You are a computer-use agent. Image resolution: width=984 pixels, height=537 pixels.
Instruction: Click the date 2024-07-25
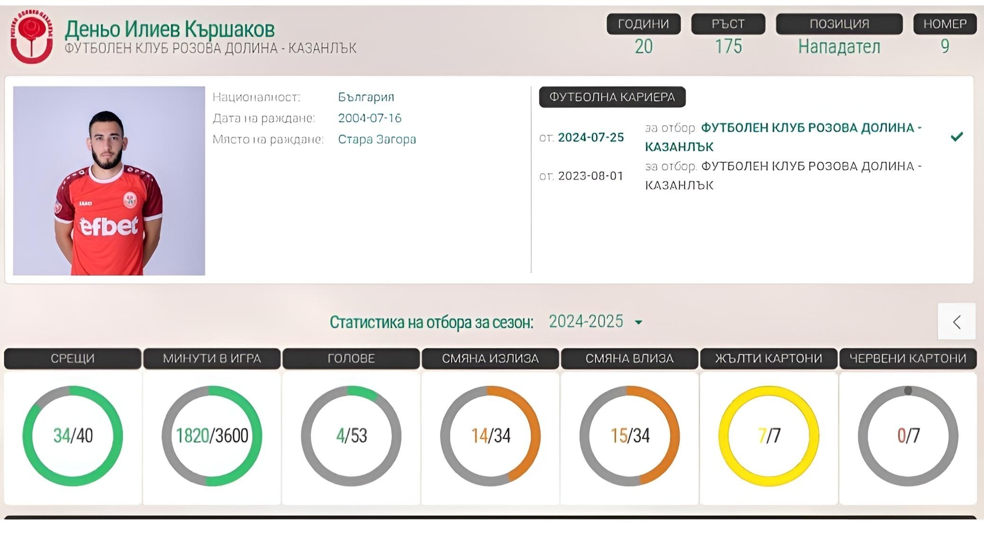tap(590, 137)
